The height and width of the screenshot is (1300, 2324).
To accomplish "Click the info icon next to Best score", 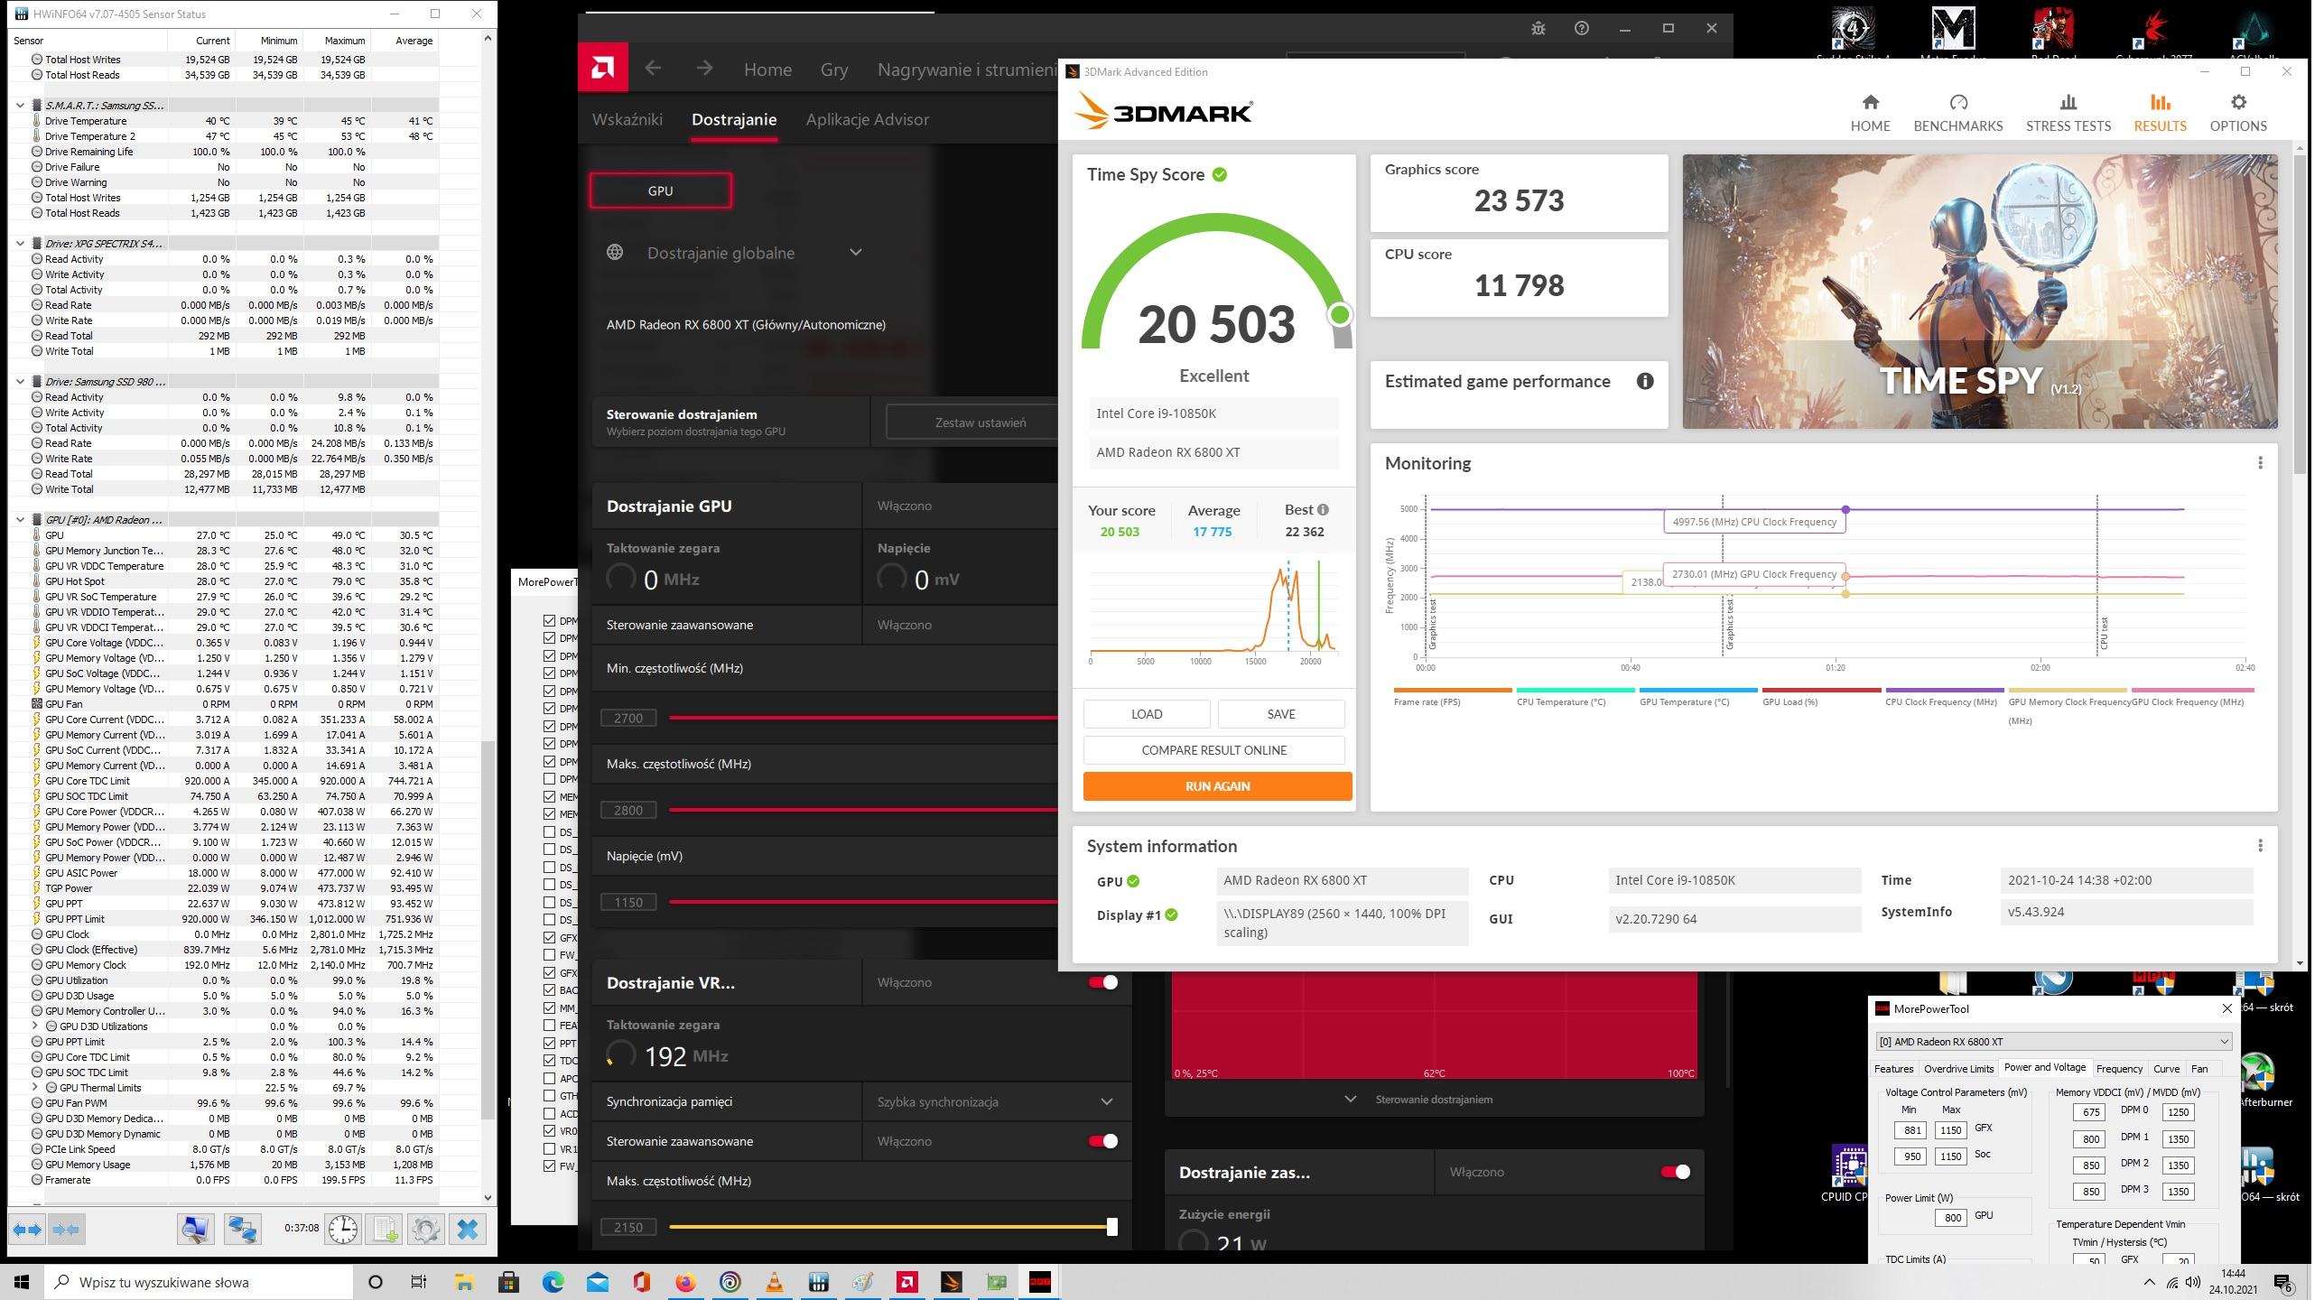I will [x=1323, y=509].
